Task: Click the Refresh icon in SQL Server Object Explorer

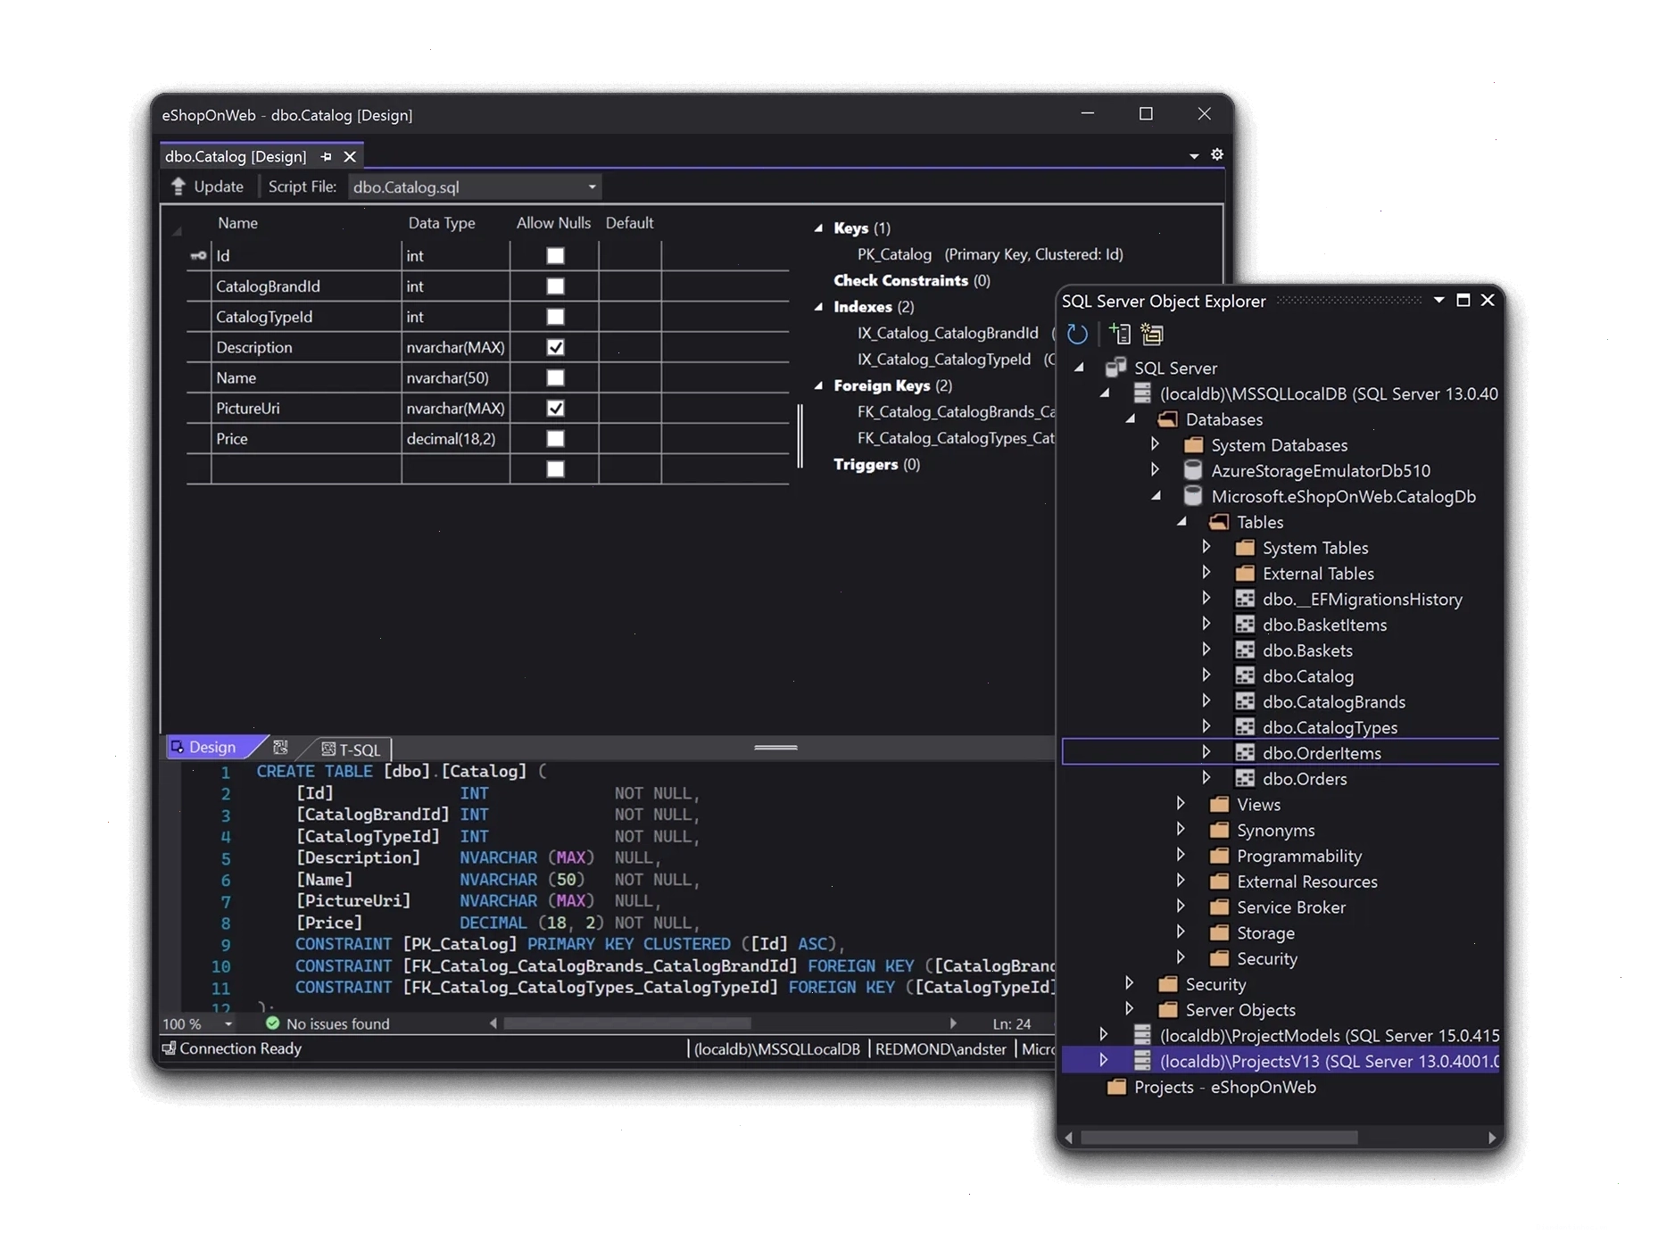Action: (x=1077, y=334)
